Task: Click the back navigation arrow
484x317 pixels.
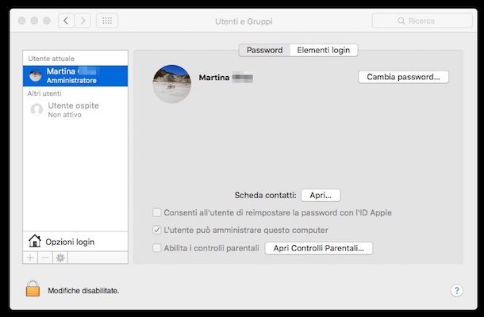Action: click(x=66, y=21)
